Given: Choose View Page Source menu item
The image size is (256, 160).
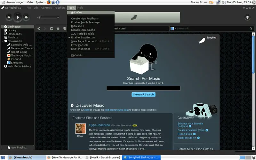Looking at the screenshot, I should tap(91, 41).
